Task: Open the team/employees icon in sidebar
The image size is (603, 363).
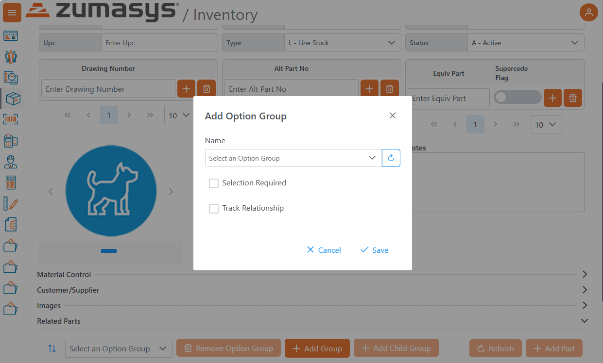Action: [x=12, y=56]
